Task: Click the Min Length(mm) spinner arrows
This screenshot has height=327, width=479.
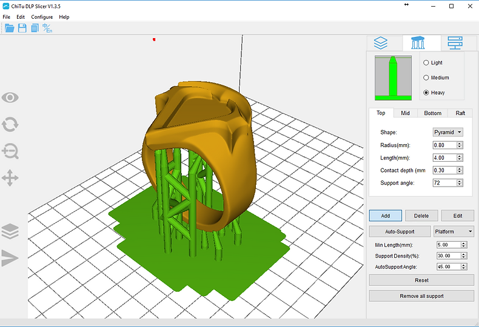Action: (463, 245)
